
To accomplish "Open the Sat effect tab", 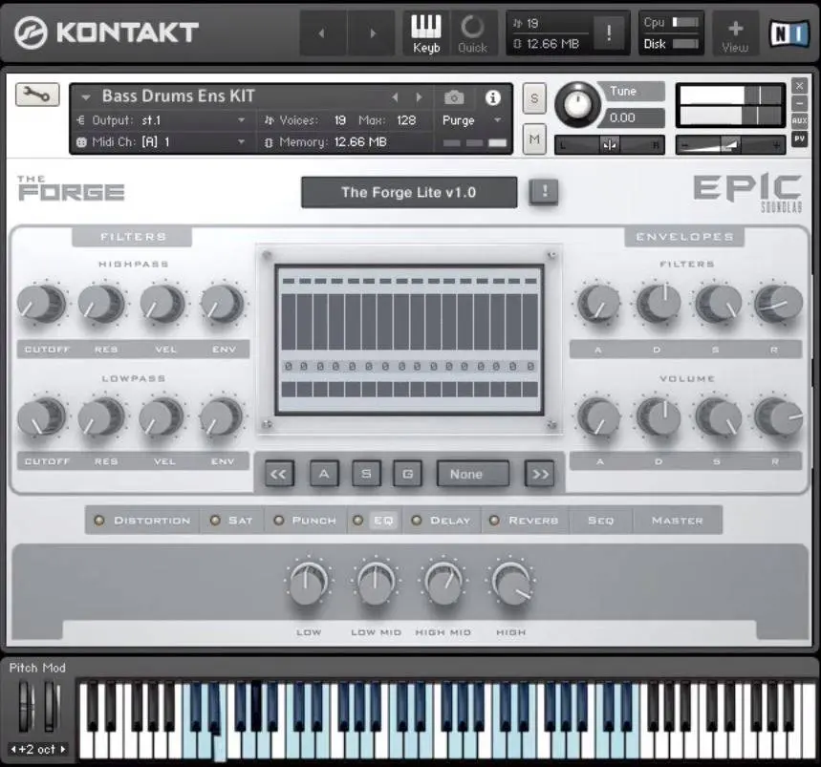I will 240,521.
